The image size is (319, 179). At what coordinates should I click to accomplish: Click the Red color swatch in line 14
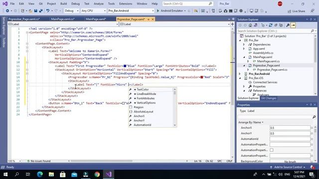pyautogui.click(x=201, y=77)
